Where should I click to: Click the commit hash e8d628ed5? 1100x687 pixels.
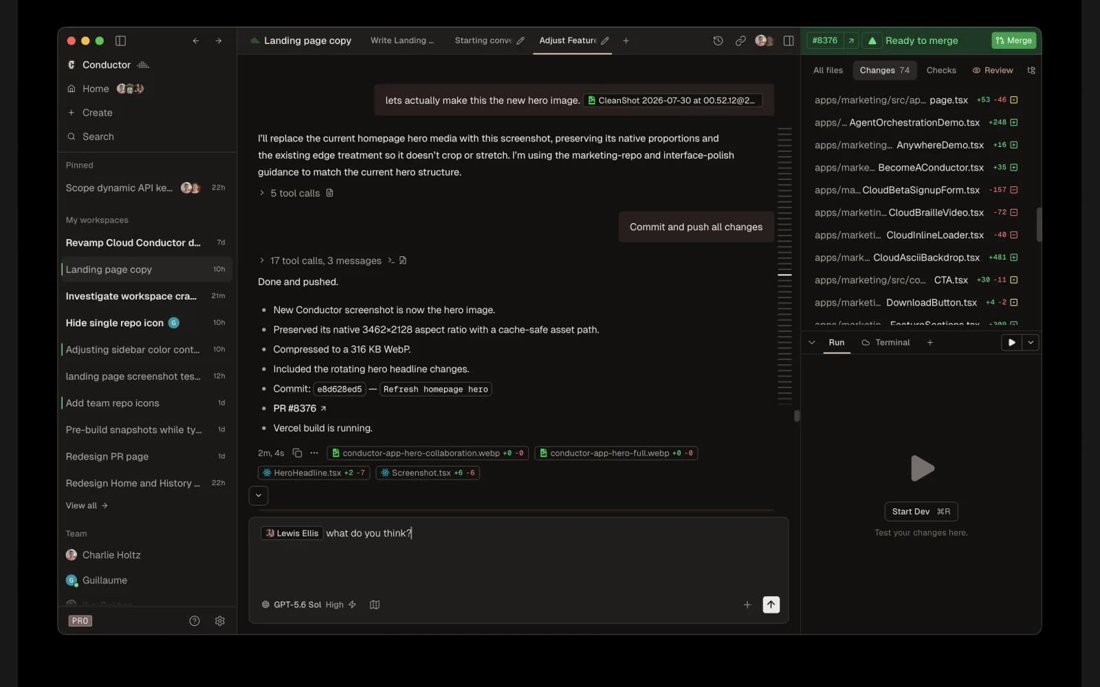(x=339, y=389)
